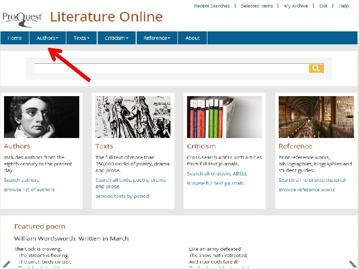359x269 pixels.
Task: Click the poetry search link
Action: [x=141, y=180]
